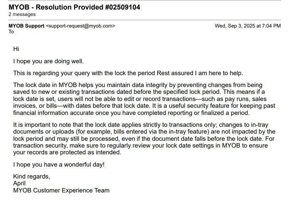Screen dimensions: 294x204
Task: Select the sender name "MYOB Support"
Action: [x=26, y=26]
